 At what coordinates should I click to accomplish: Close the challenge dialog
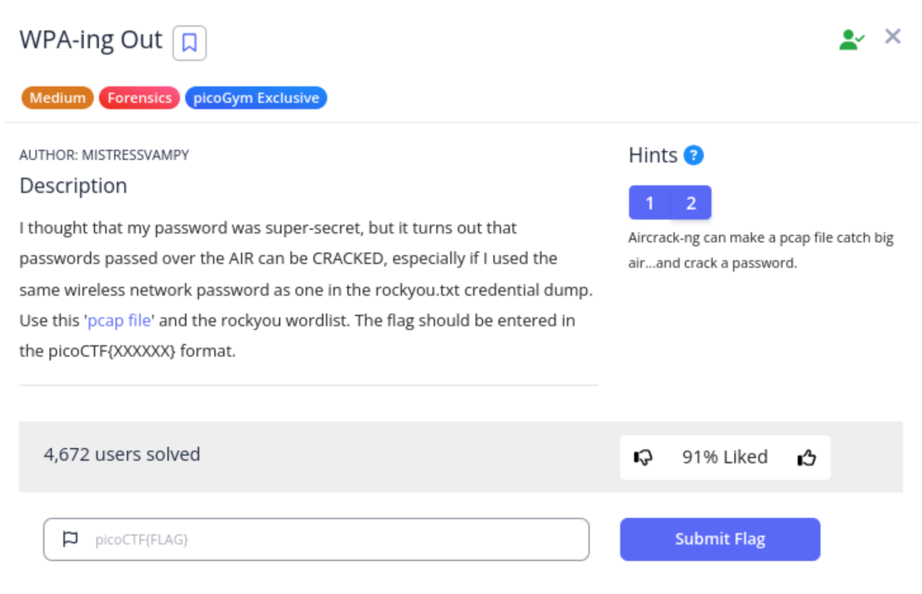click(x=893, y=36)
